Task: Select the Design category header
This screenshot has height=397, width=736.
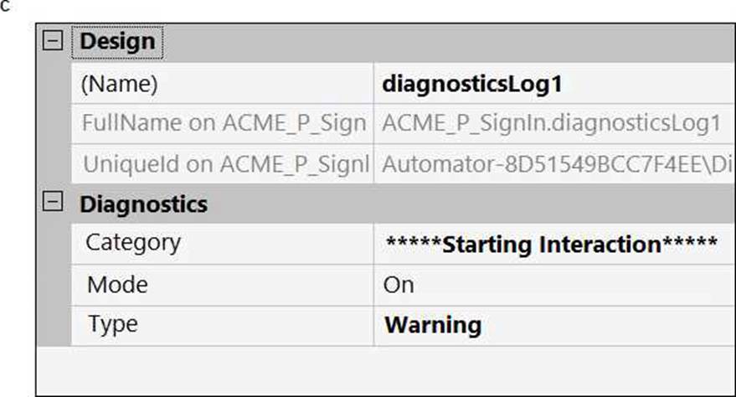Action: 117,41
